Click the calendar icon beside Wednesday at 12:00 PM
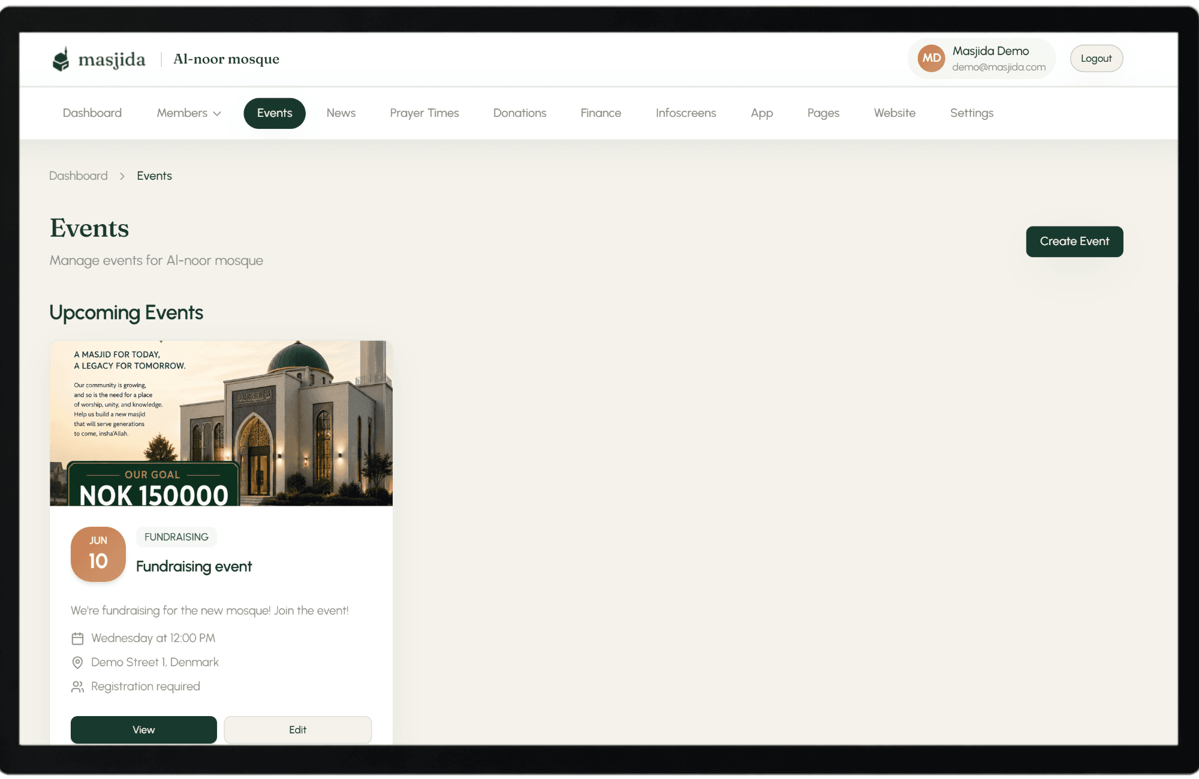The image size is (1199, 779). pyautogui.click(x=77, y=638)
